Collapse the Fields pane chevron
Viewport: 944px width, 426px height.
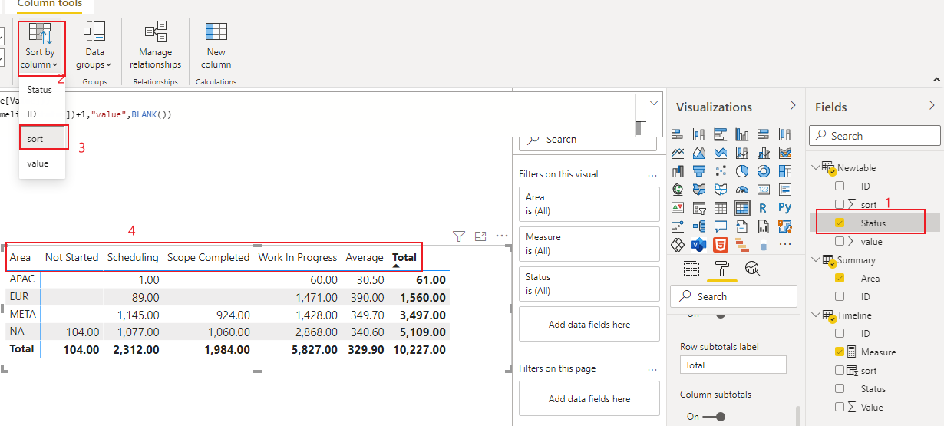pyautogui.click(x=932, y=106)
